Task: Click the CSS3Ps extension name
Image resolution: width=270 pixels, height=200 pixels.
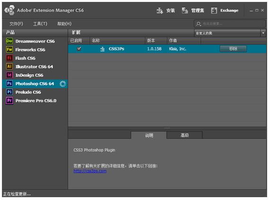Action: [x=117, y=49]
